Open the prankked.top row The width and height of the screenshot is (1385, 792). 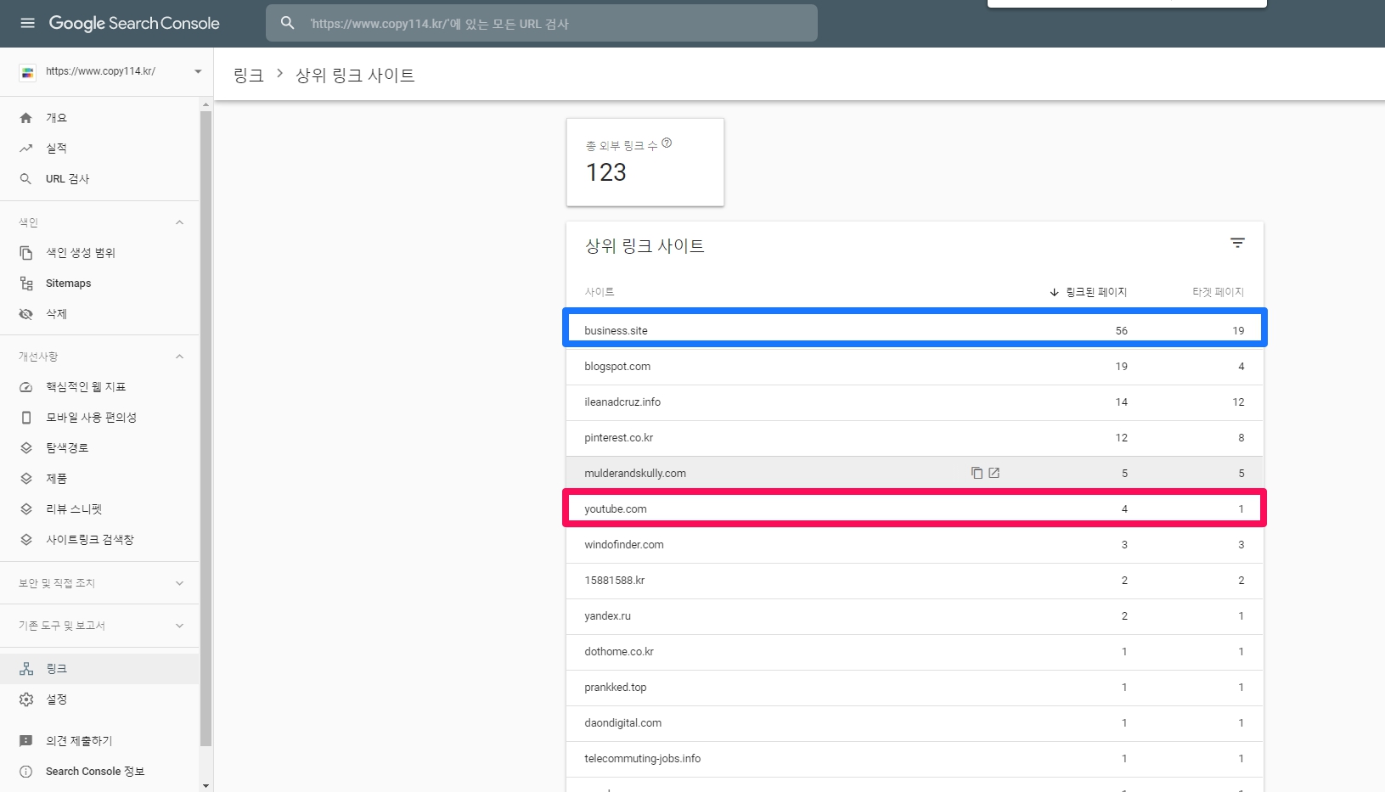click(915, 688)
